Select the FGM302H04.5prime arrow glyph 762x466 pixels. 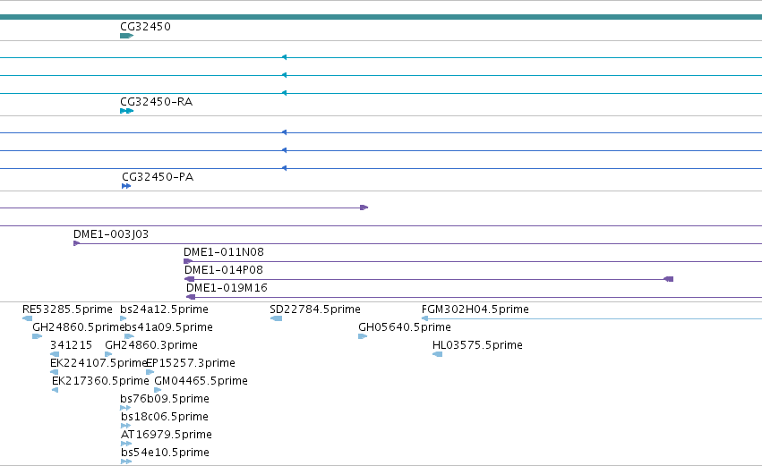[x=424, y=318]
